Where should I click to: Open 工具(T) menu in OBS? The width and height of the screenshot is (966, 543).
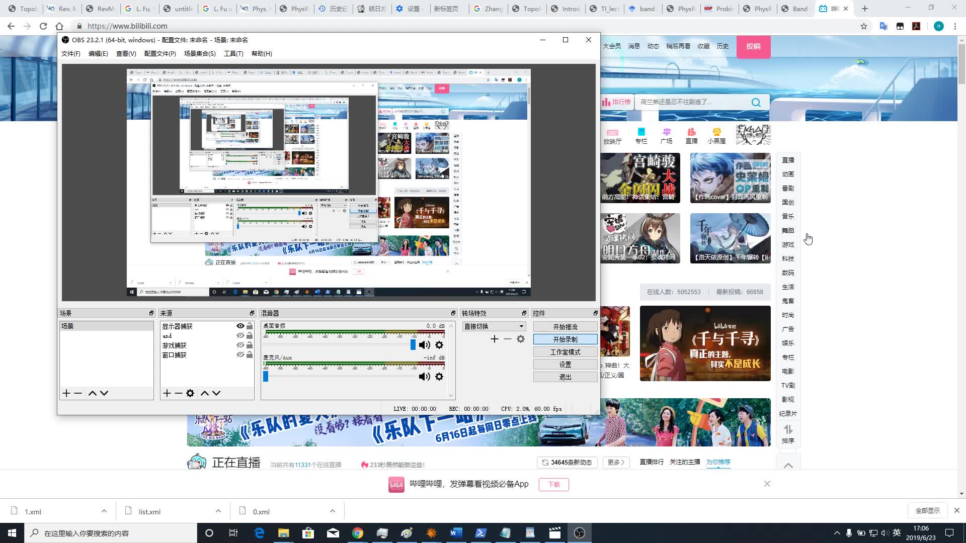click(x=233, y=54)
